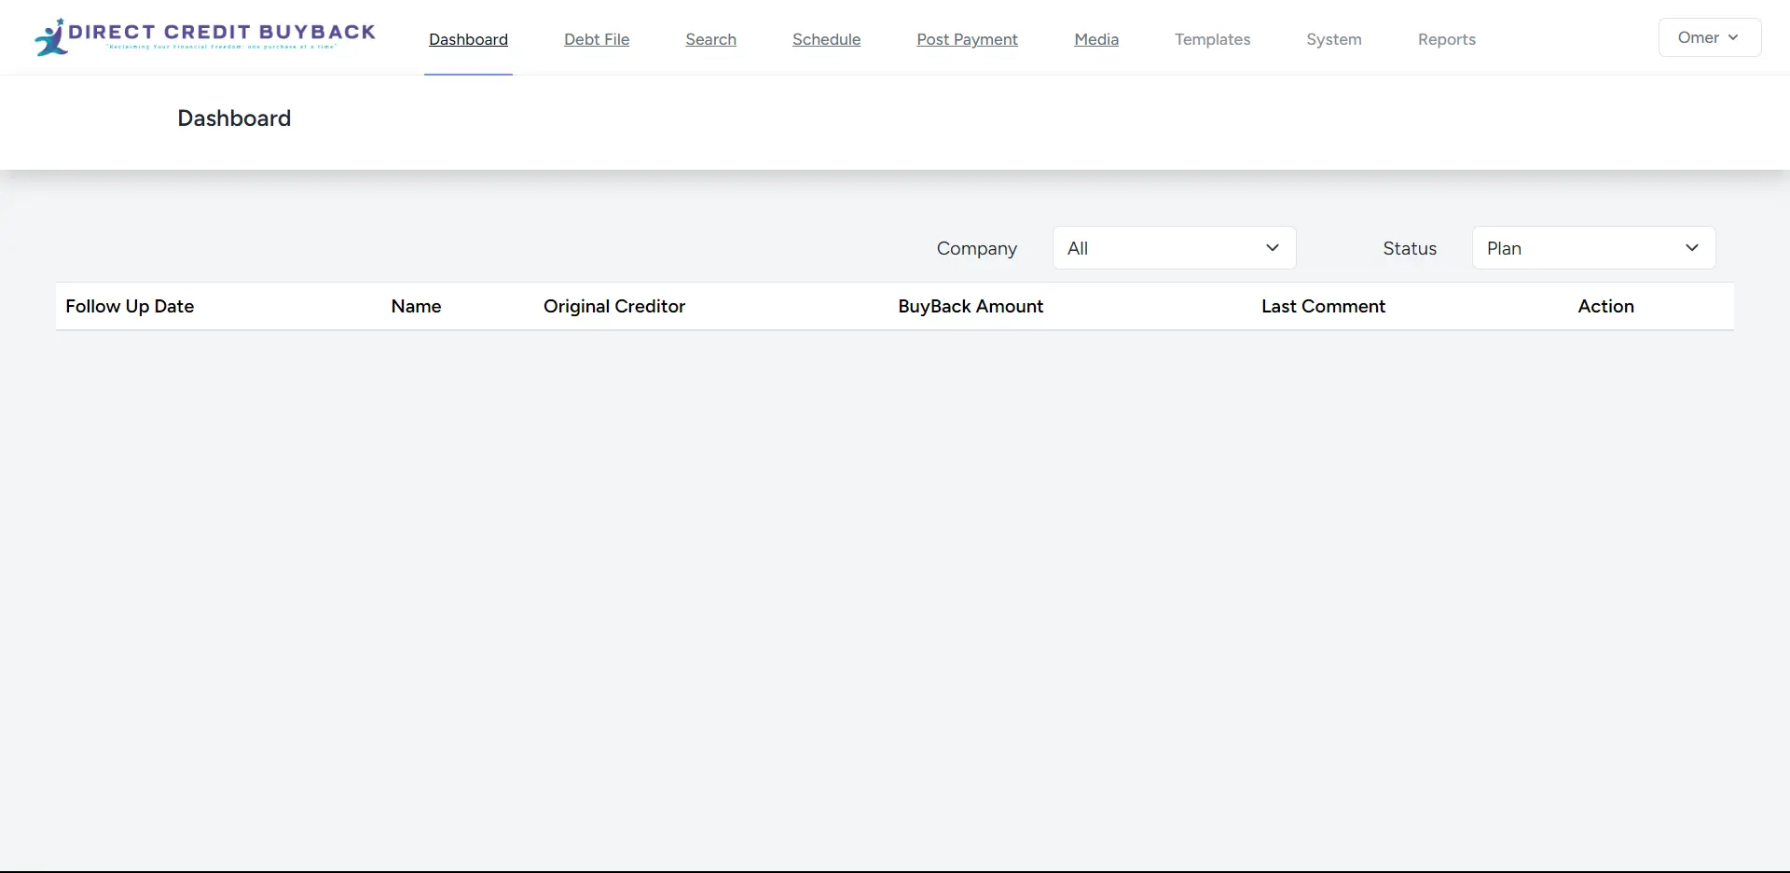Click the Original Creditor column header

coord(613,306)
